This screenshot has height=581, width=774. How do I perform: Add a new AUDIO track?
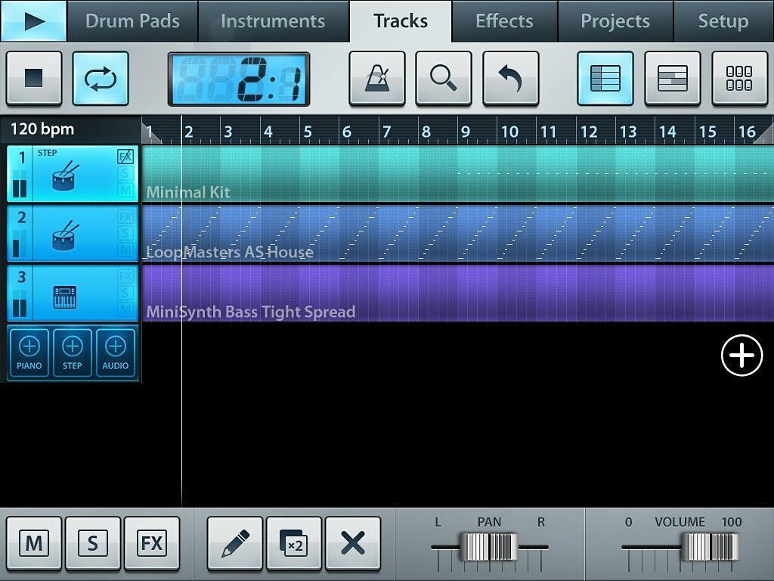tap(116, 353)
